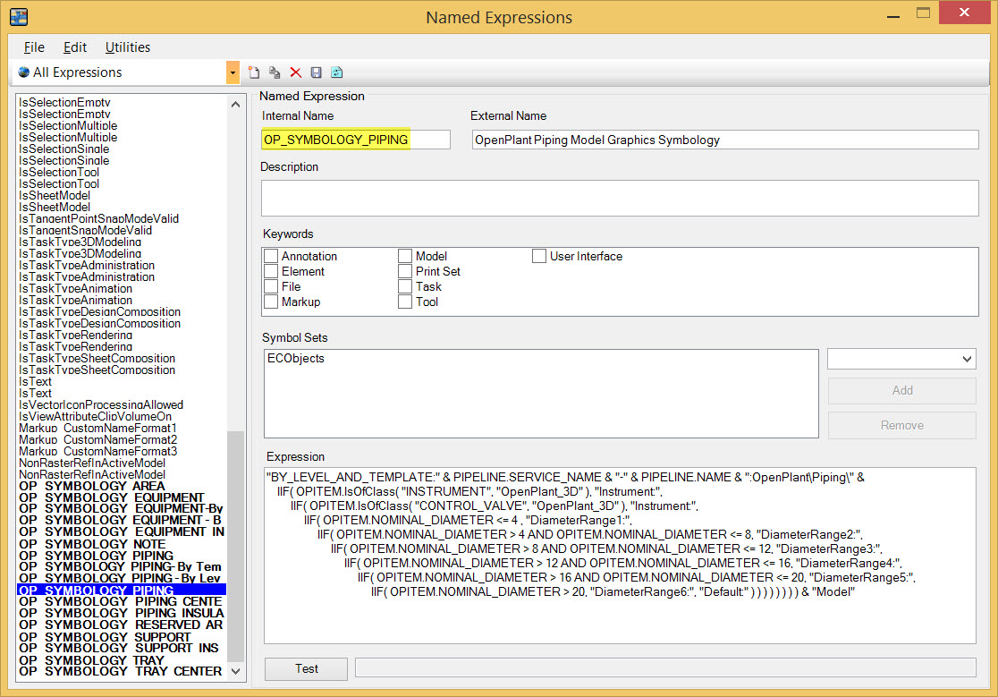Click inside the Expression editor text area
The width and height of the screenshot is (998, 697).
tap(620, 556)
